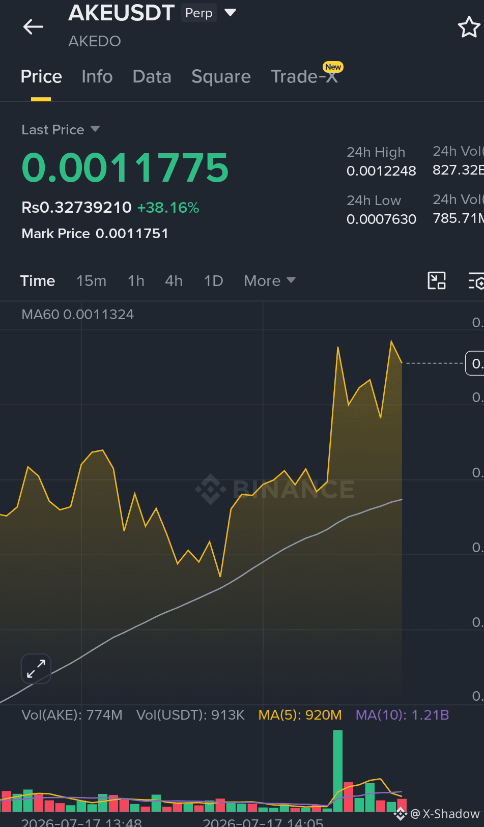Open the Trade-X tab
This screenshot has height=827, width=484.
coord(304,76)
